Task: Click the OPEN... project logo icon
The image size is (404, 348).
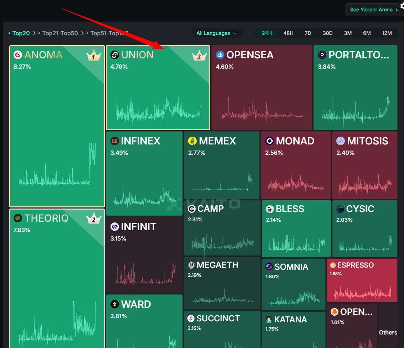Action: pyautogui.click(x=335, y=312)
